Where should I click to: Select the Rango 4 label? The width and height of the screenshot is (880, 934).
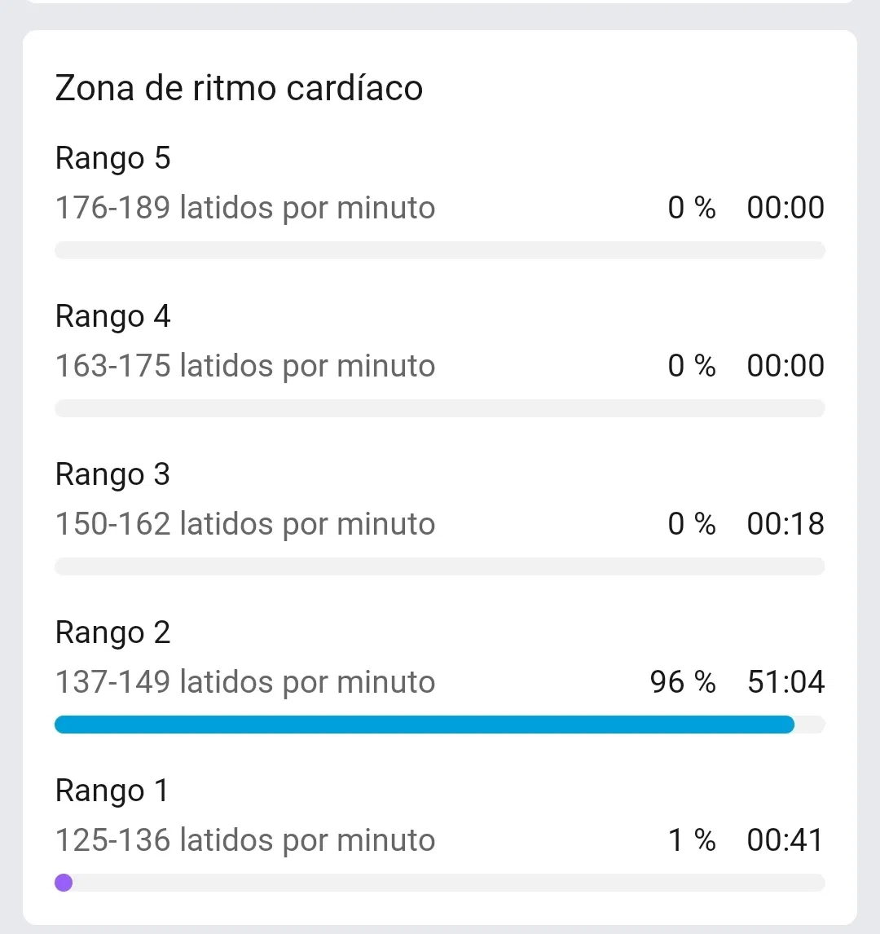coord(112,316)
